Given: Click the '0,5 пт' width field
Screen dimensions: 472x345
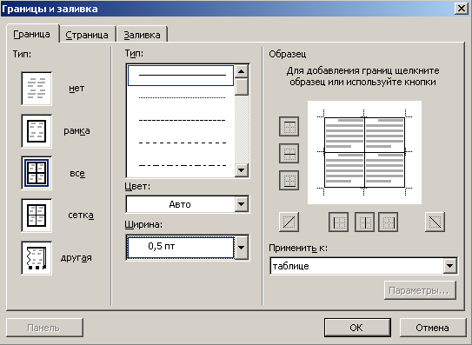Looking at the screenshot, I should pyautogui.click(x=181, y=248).
